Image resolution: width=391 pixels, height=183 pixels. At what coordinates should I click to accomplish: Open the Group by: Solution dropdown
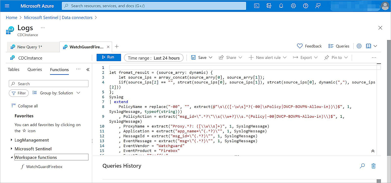(x=56, y=93)
